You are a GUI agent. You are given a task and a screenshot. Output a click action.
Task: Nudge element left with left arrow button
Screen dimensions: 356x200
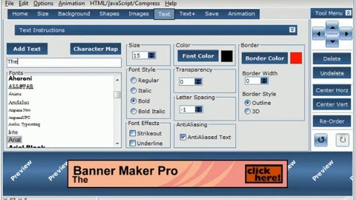tap(318, 34)
